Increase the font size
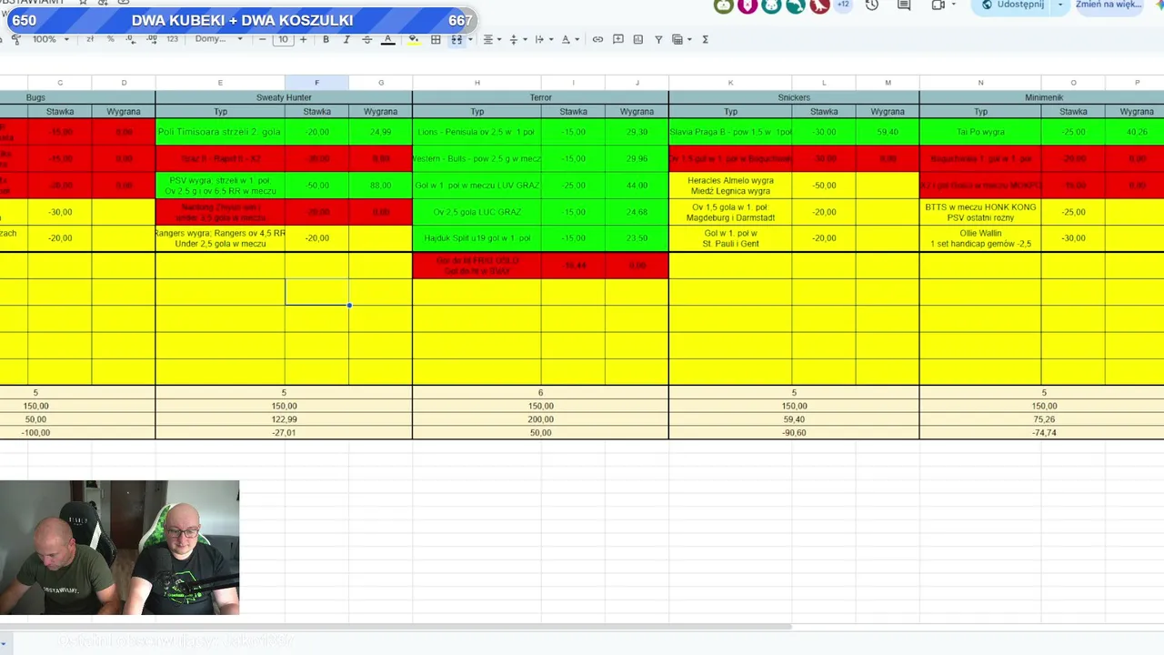 [303, 39]
